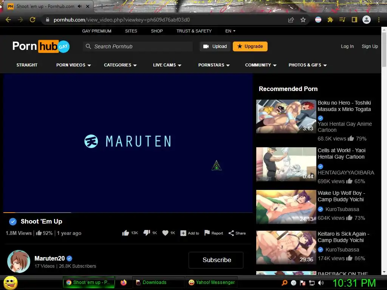Click the video progress bar
Screen dimensions: 387x290
128,212
